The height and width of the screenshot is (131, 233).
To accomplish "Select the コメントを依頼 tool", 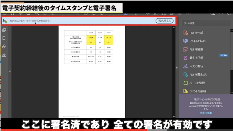I will coord(198,92).
